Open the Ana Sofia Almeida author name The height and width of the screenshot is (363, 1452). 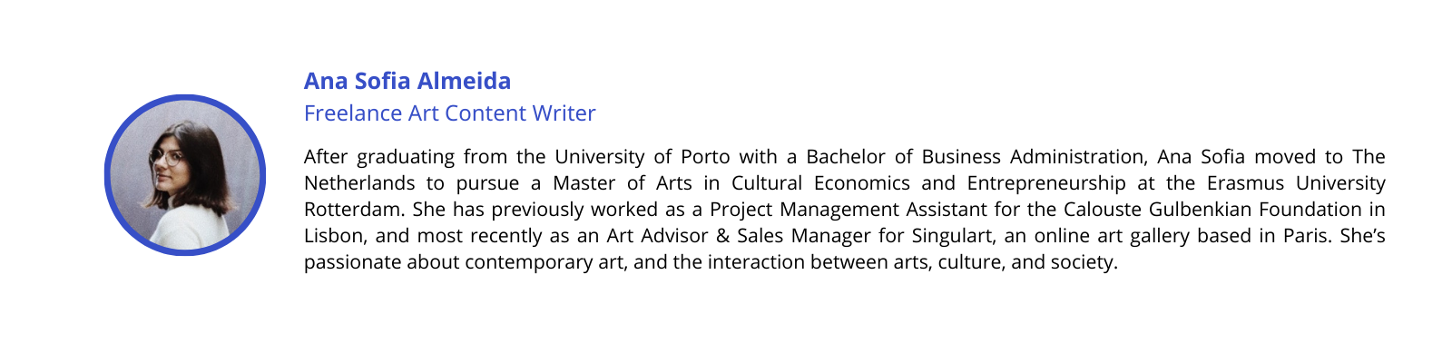pyautogui.click(x=407, y=81)
